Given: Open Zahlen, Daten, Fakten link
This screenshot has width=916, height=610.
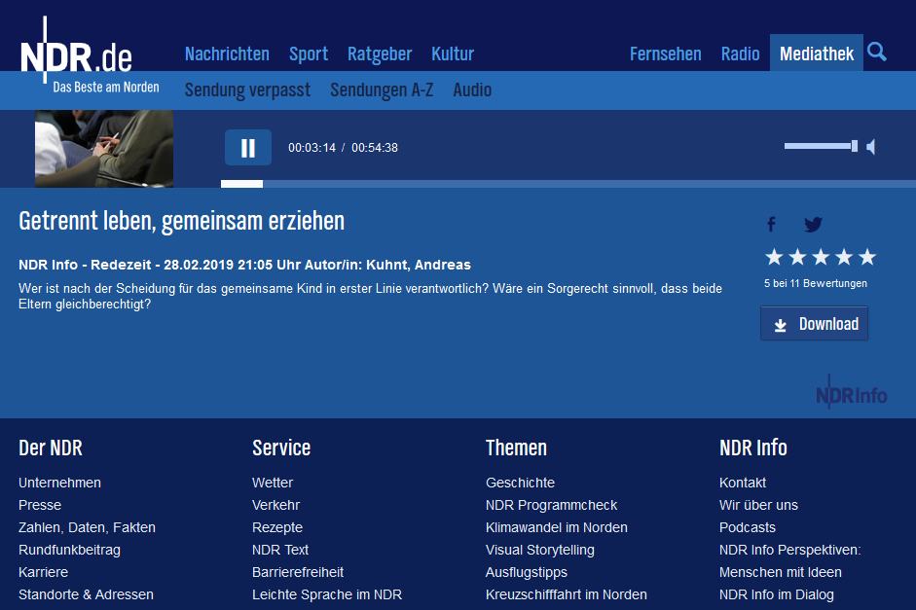Looking at the screenshot, I should [87, 527].
